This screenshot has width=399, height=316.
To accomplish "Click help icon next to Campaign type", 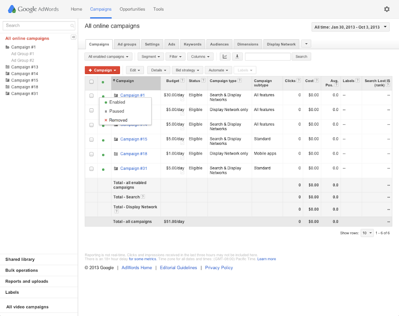I will [239, 80].
